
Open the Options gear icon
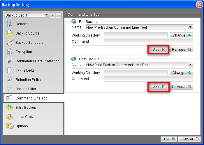tap(10, 126)
